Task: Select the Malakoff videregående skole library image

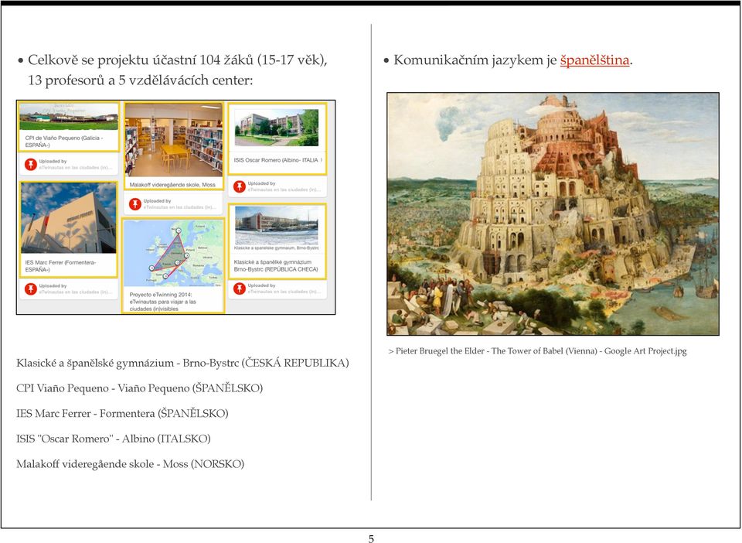Action: (173, 140)
